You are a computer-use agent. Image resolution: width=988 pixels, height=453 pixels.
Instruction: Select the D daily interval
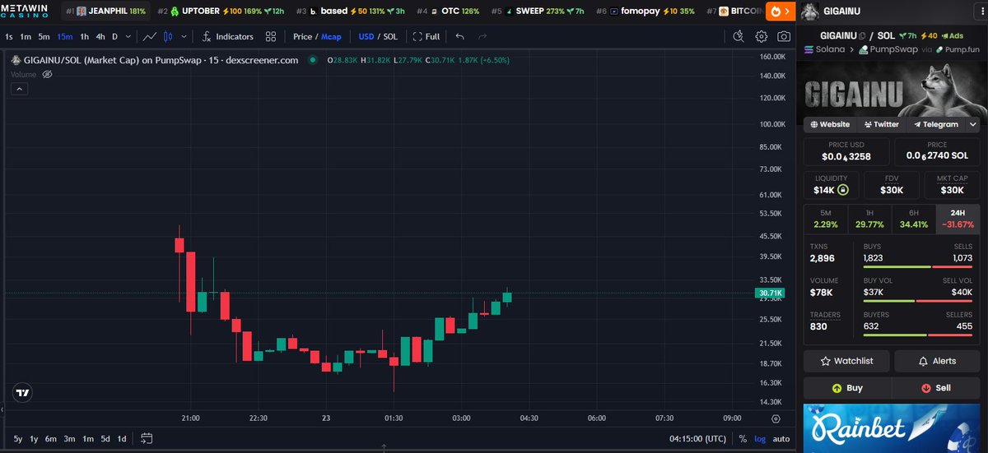tap(115, 36)
